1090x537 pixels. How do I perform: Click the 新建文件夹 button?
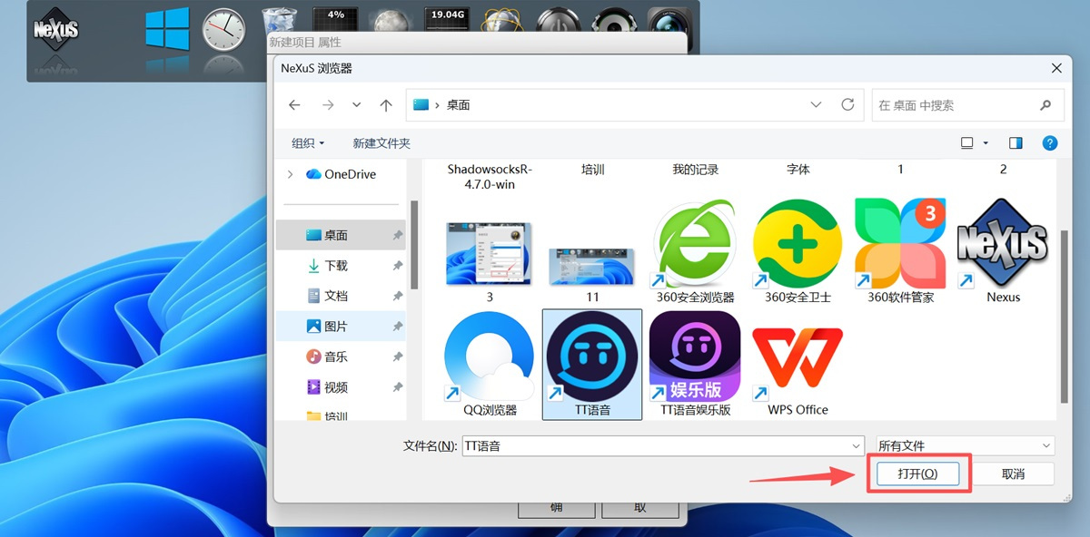click(x=381, y=143)
